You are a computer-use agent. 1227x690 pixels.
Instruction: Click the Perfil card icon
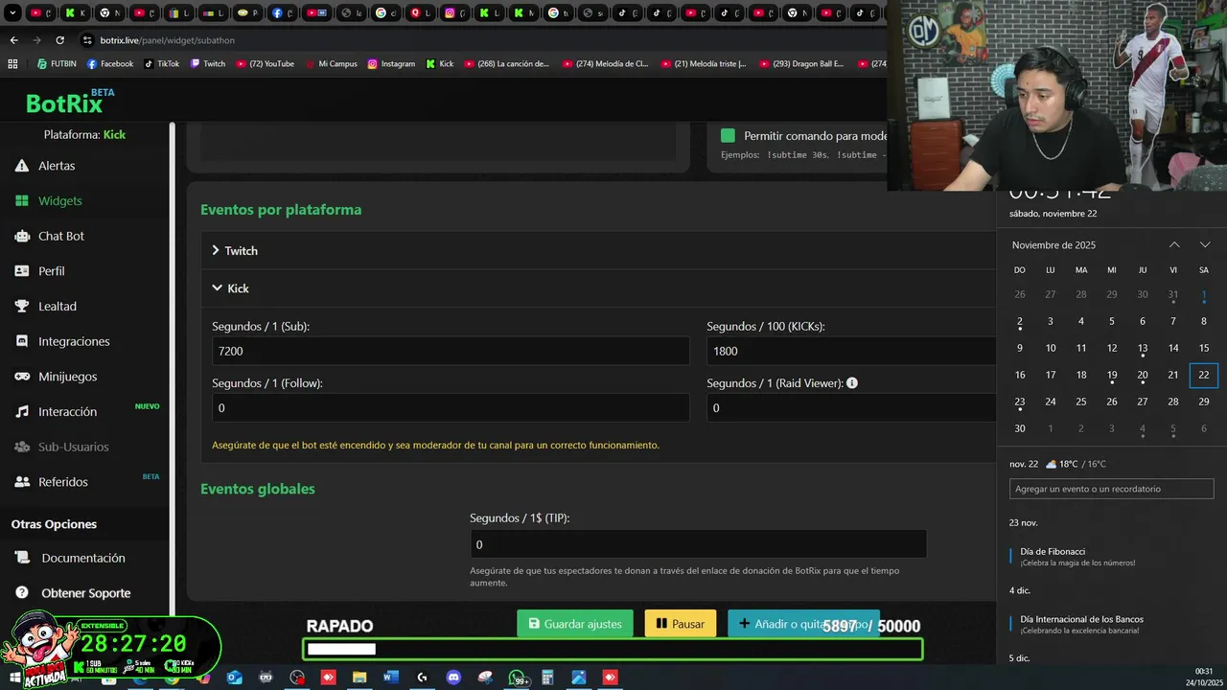pos(22,271)
